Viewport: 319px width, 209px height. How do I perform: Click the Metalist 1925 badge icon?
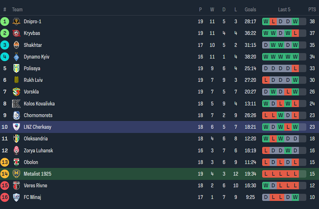pyautogui.click(x=16, y=174)
